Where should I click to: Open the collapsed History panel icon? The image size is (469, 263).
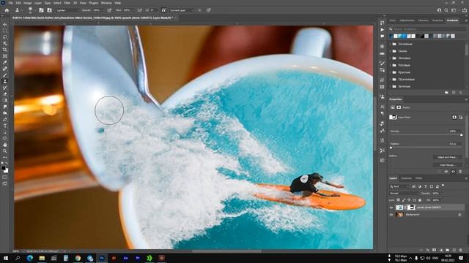pos(383,23)
